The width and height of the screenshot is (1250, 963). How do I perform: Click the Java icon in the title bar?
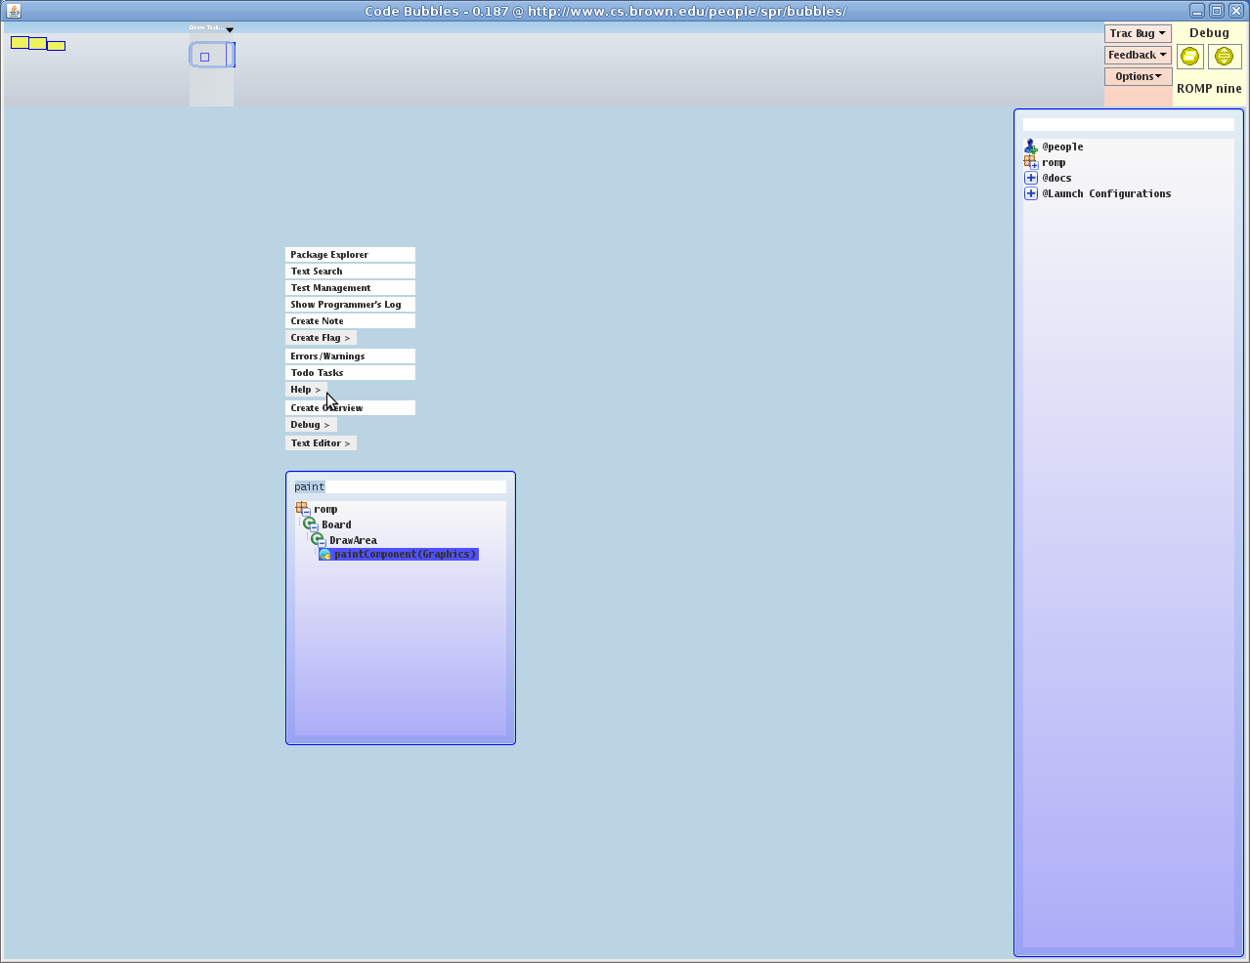pos(14,11)
